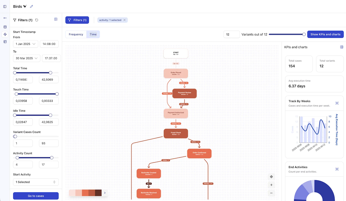Expand the End Activities chart
This screenshot has width=346, height=201.
click(x=337, y=169)
